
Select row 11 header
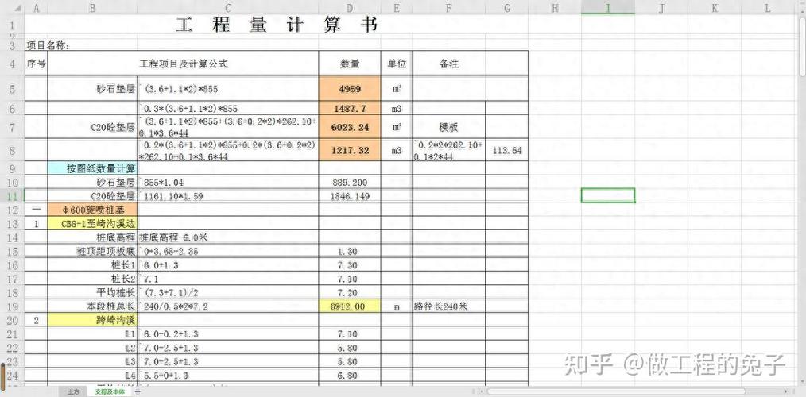click(13, 195)
